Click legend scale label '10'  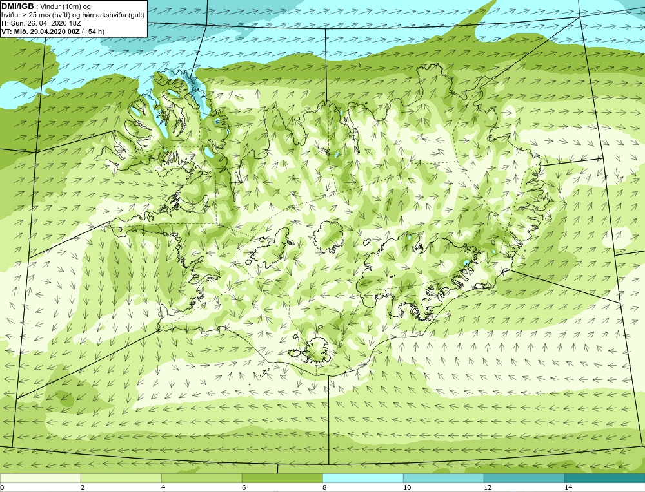407,487
